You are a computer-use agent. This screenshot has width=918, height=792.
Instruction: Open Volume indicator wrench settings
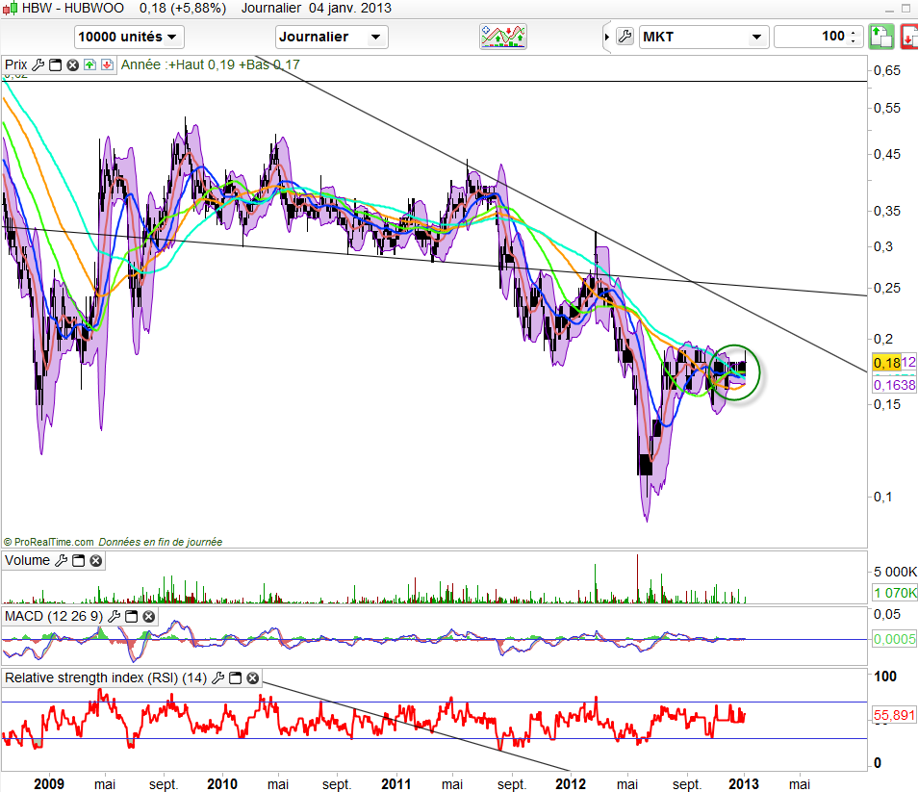62,560
